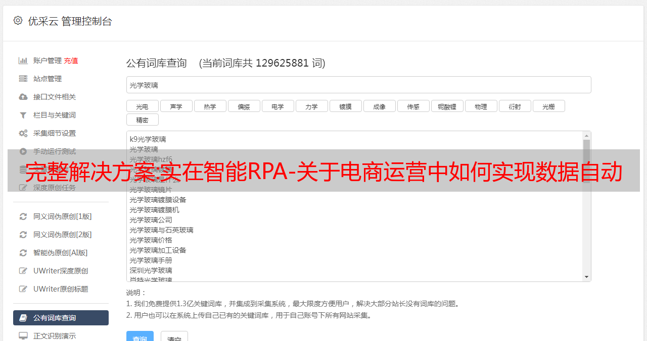This screenshot has height=341, width=647.
Task: Select the result k9光学玻璃
Action: [148, 139]
